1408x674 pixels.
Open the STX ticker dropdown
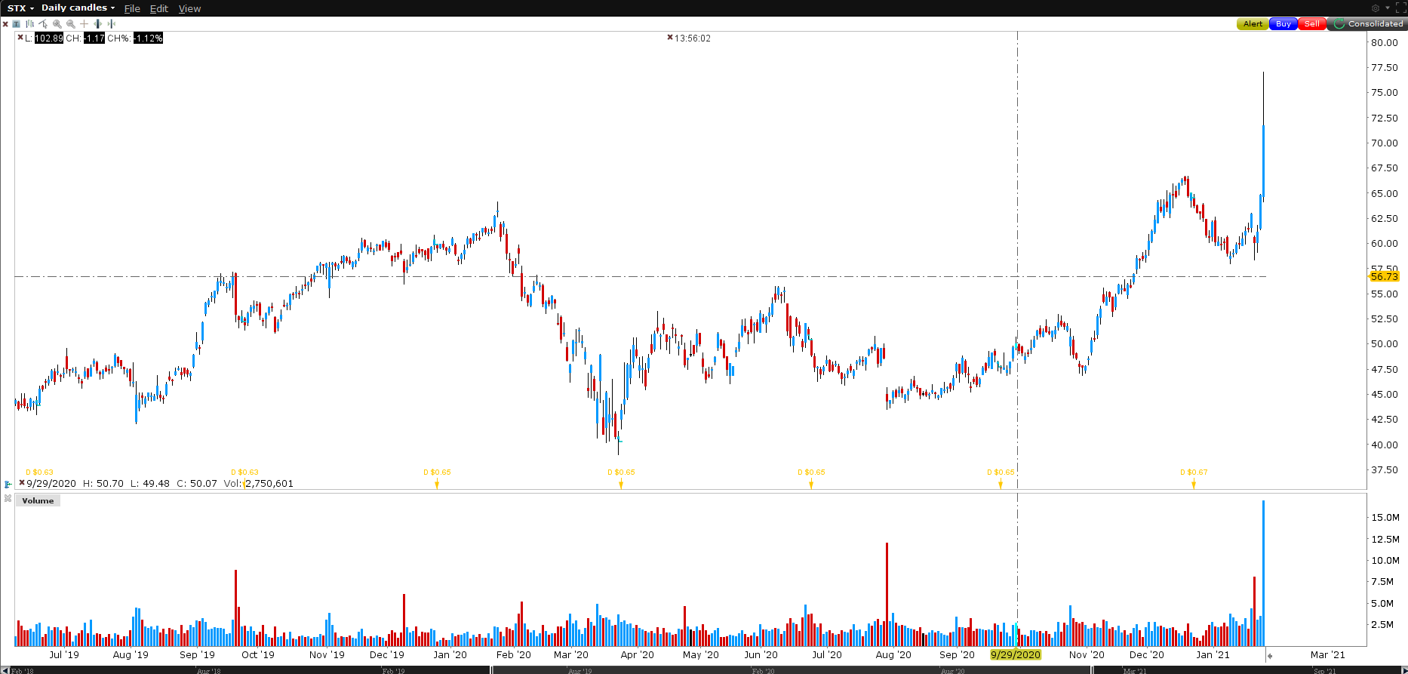(20, 8)
